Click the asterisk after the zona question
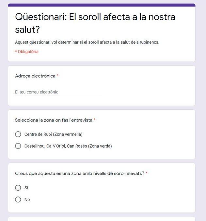This screenshot has height=221, width=206. point(95,120)
